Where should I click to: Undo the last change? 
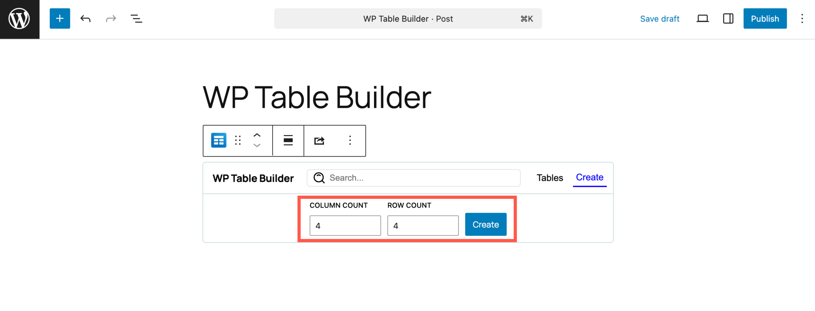pos(86,19)
